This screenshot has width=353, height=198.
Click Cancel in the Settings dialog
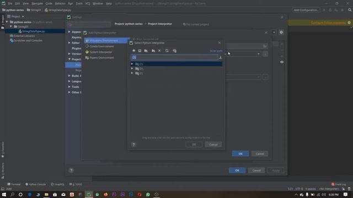[256, 170]
